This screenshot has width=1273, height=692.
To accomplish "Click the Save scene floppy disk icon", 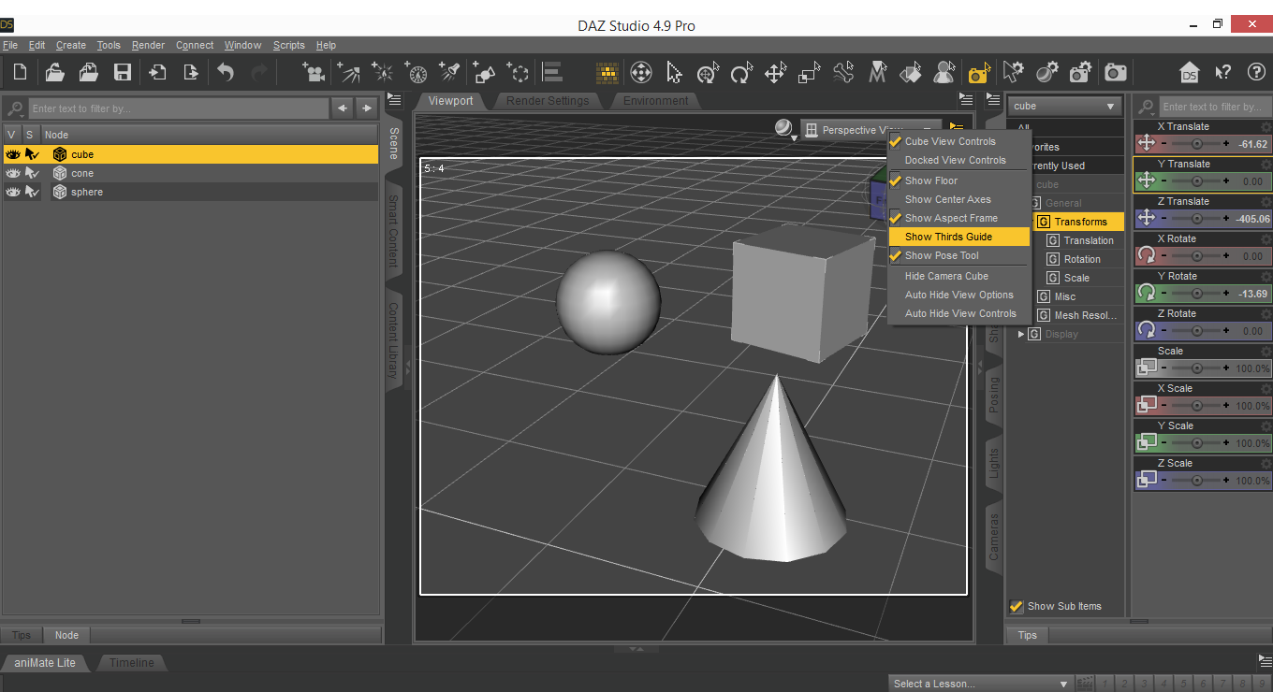I will pos(122,73).
